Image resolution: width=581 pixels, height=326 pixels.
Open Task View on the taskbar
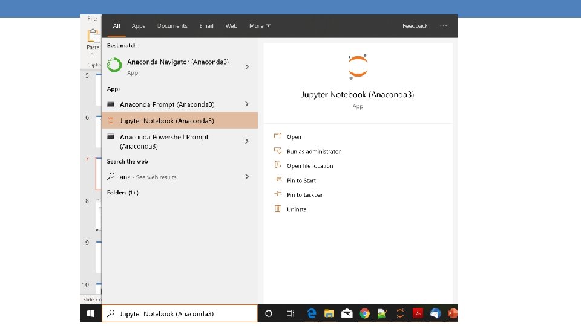point(290,313)
